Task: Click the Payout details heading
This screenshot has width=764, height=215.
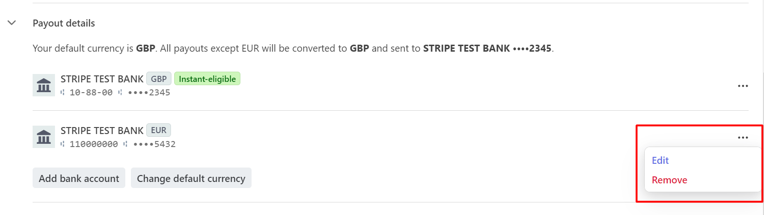Action: click(64, 23)
